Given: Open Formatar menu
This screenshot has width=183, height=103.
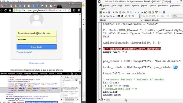Looking at the screenshot, I should (x=135, y=5).
